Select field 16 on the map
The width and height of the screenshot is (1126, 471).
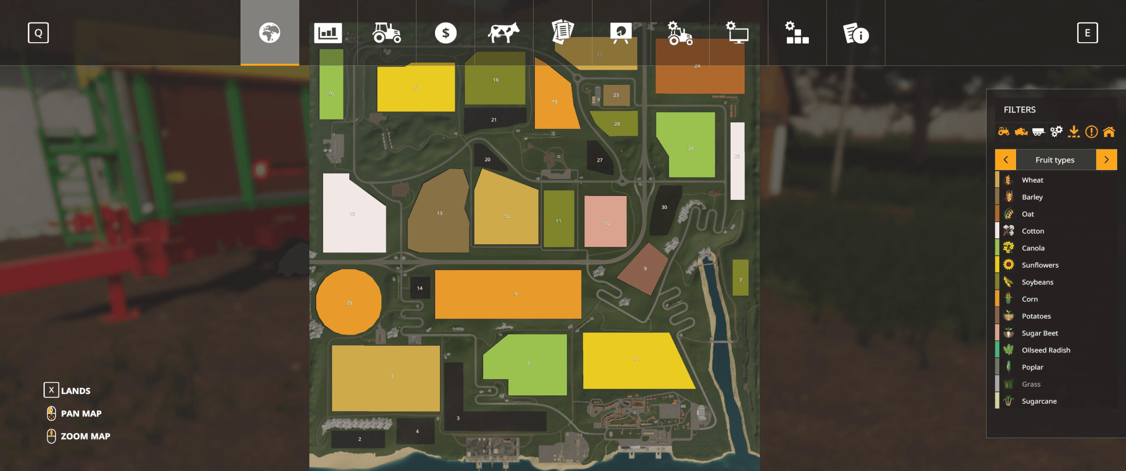pyautogui.click(x=331, y=84)
